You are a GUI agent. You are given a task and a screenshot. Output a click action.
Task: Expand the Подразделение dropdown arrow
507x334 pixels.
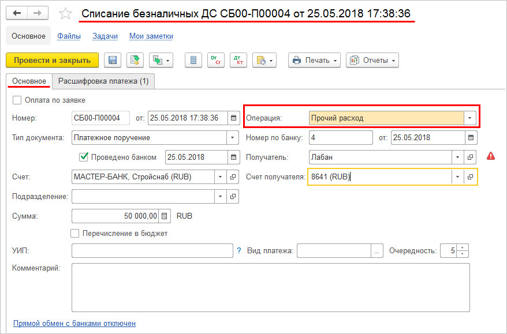[220, 196]
